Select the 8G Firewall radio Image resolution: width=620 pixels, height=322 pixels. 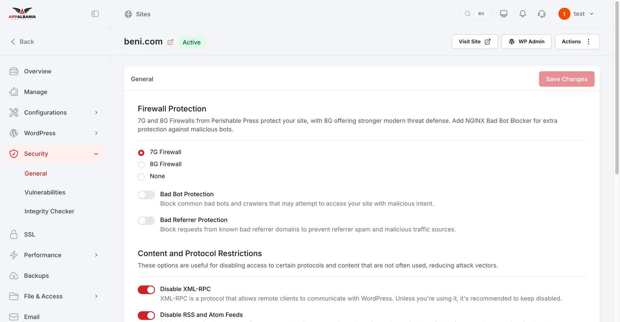[x=141, y=165]
